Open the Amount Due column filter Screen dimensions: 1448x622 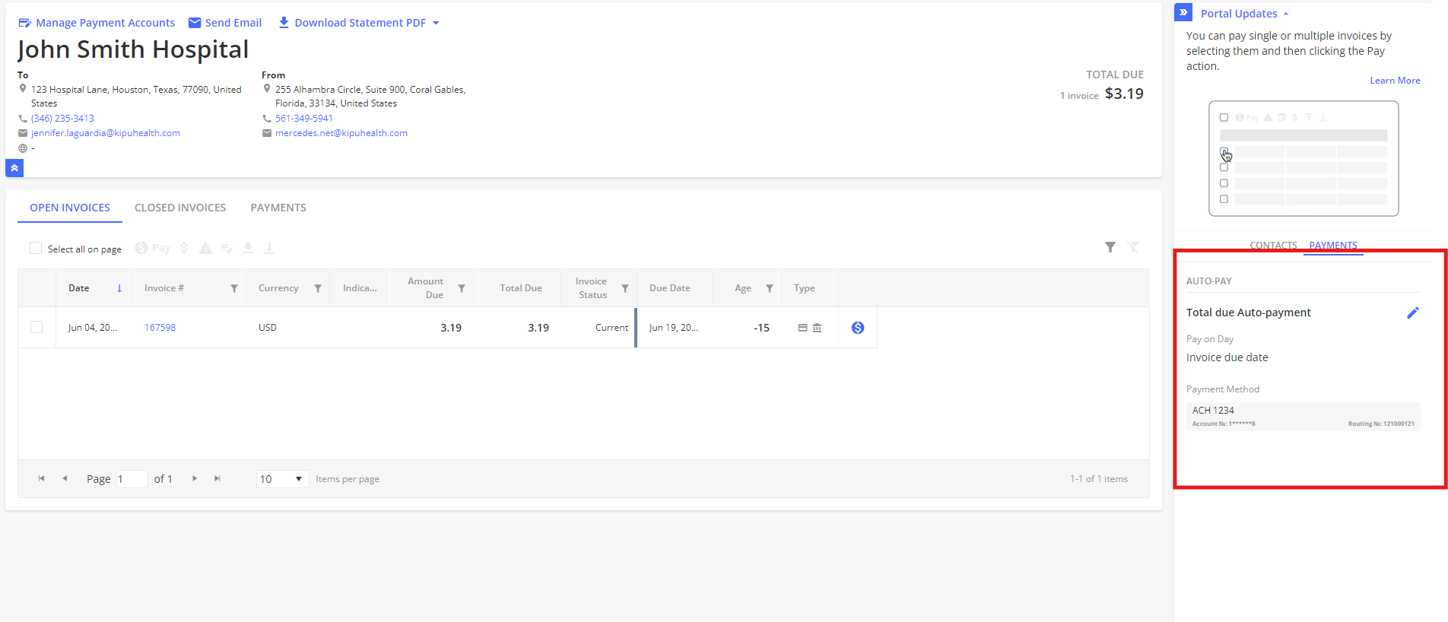pyautogui.click(x=462, y=288)
